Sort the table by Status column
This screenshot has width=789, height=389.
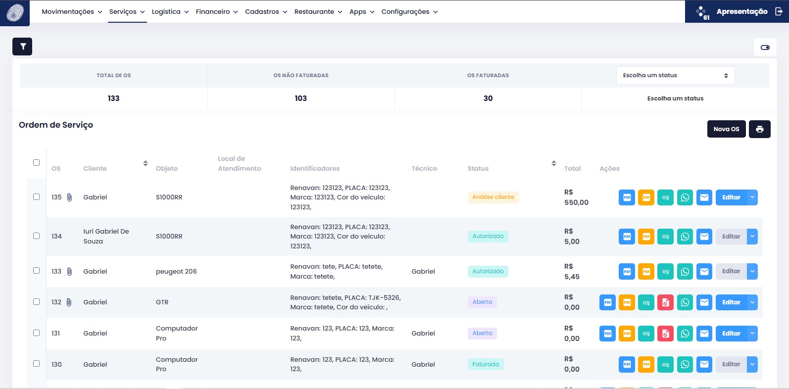pos(554,163)
